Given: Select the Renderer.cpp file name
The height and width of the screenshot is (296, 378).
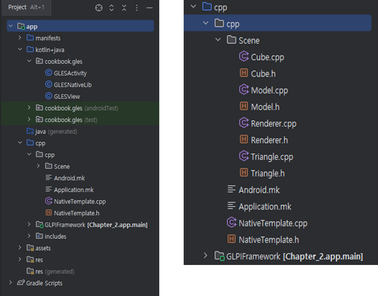Looking at the screenshot, I should (x=274, y=124).
